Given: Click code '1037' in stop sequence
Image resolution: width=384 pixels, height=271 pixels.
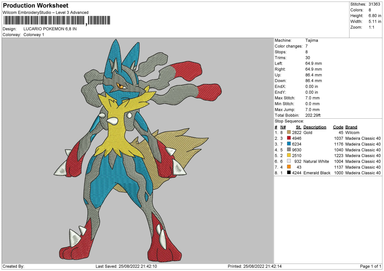Looking at the screenshot, I should (x=339, y=139).
